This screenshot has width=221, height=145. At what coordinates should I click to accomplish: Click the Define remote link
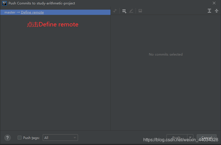point(32,12)
